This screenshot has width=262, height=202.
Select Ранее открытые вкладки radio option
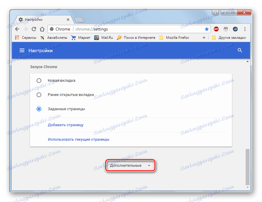point(39,95)
